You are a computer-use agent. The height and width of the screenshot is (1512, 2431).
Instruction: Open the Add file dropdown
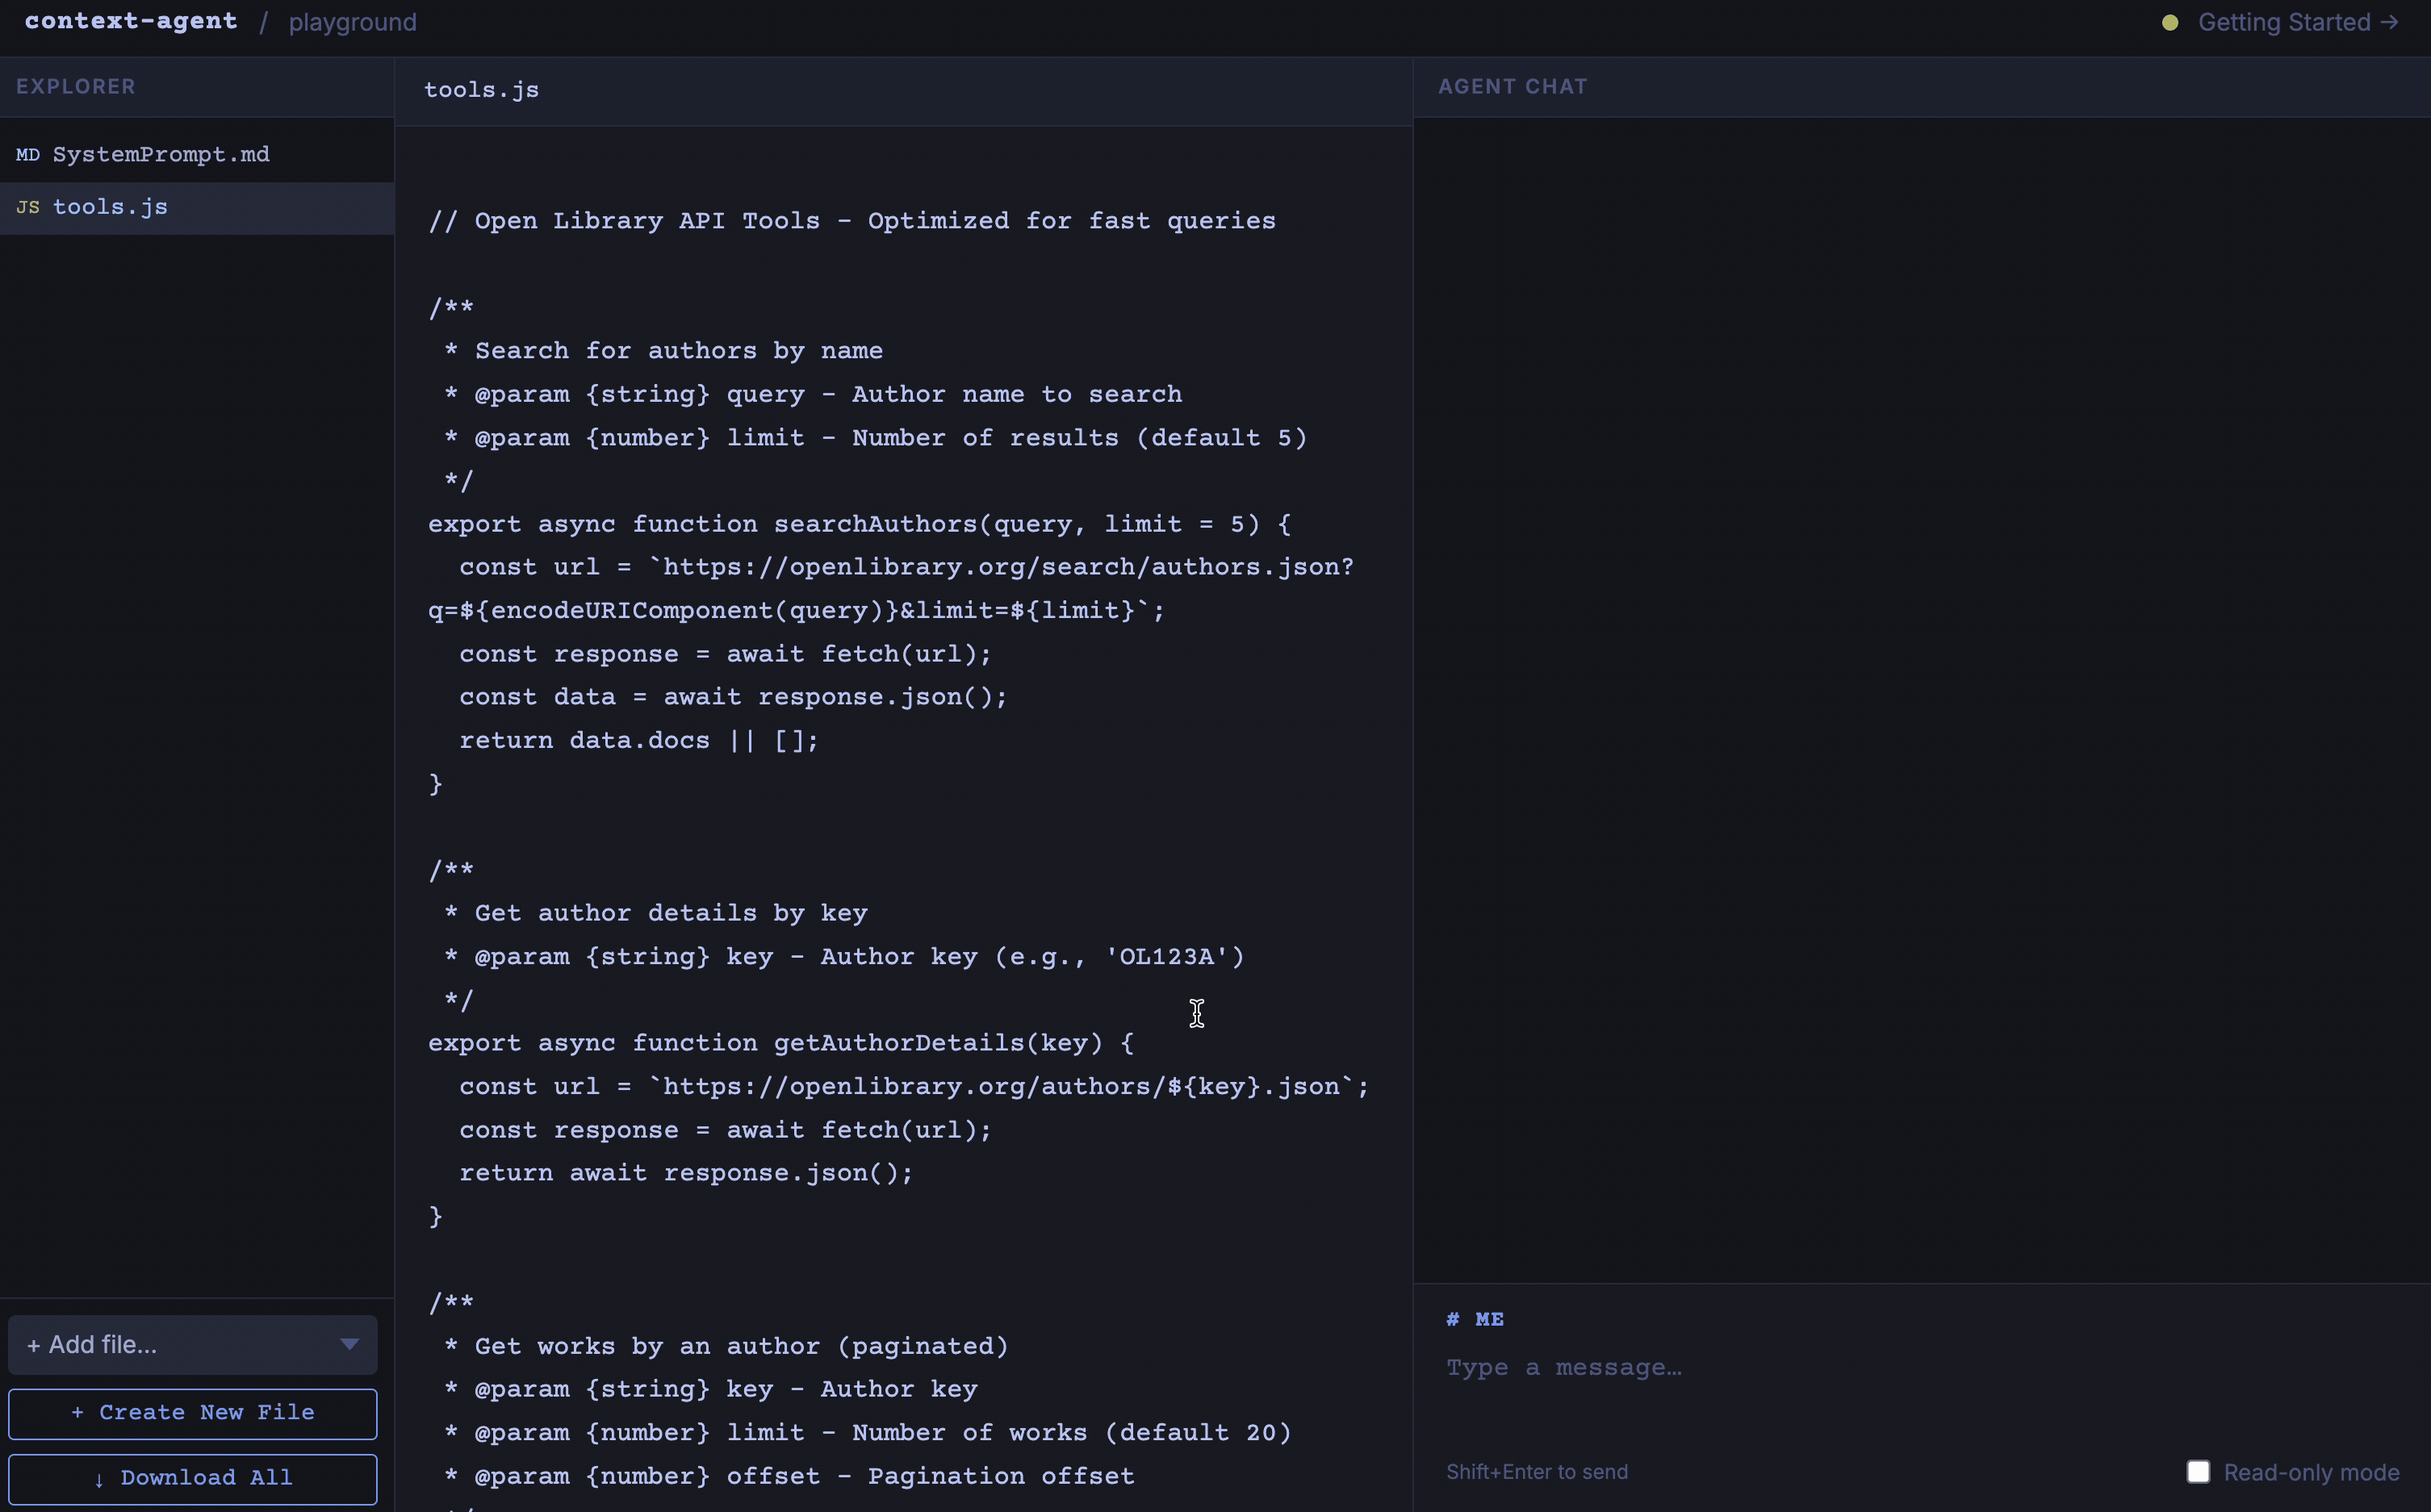[x=192, y=1344]
